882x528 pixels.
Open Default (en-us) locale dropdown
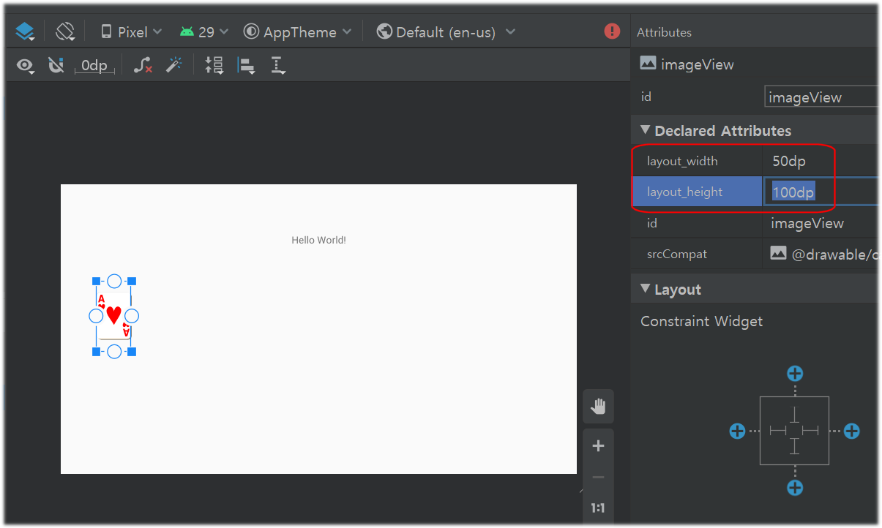tap(446, 32)
